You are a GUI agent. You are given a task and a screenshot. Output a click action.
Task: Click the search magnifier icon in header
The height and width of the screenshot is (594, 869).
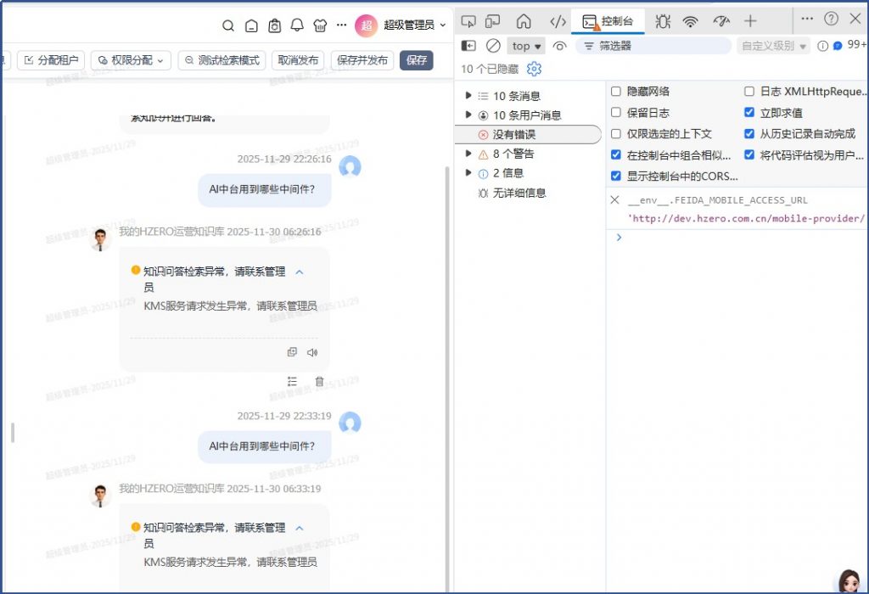point(228,25)
